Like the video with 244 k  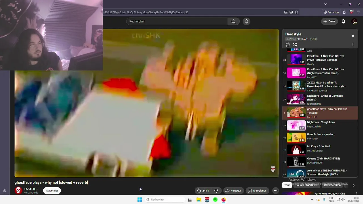point(203,191)
